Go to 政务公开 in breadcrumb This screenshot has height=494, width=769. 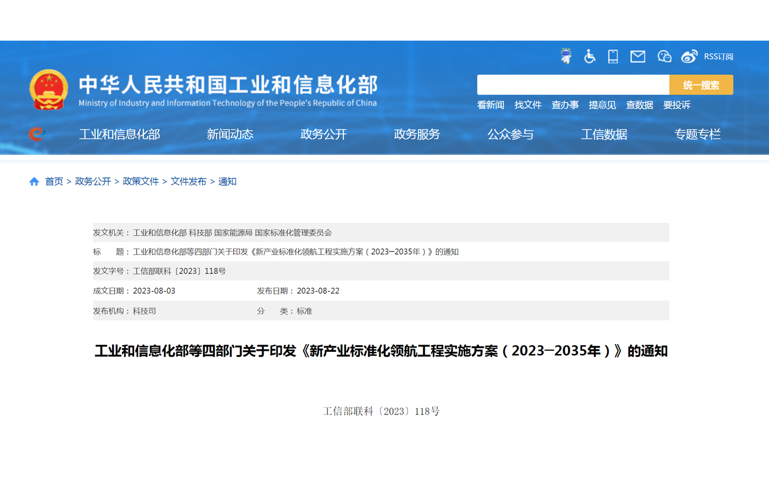click(x=93, y=181)
